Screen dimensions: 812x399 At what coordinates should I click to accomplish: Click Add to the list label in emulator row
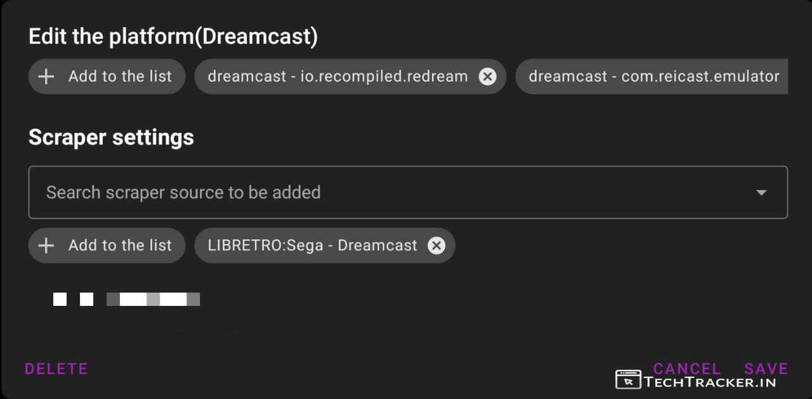pyautogui.click(x=120, y=77)
